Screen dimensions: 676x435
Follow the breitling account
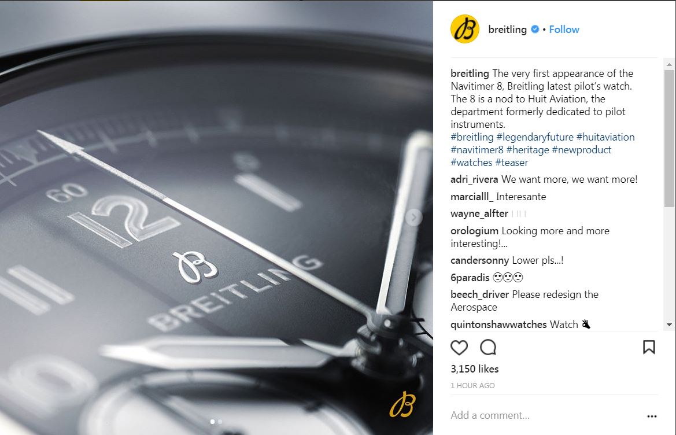pos(564,30)
